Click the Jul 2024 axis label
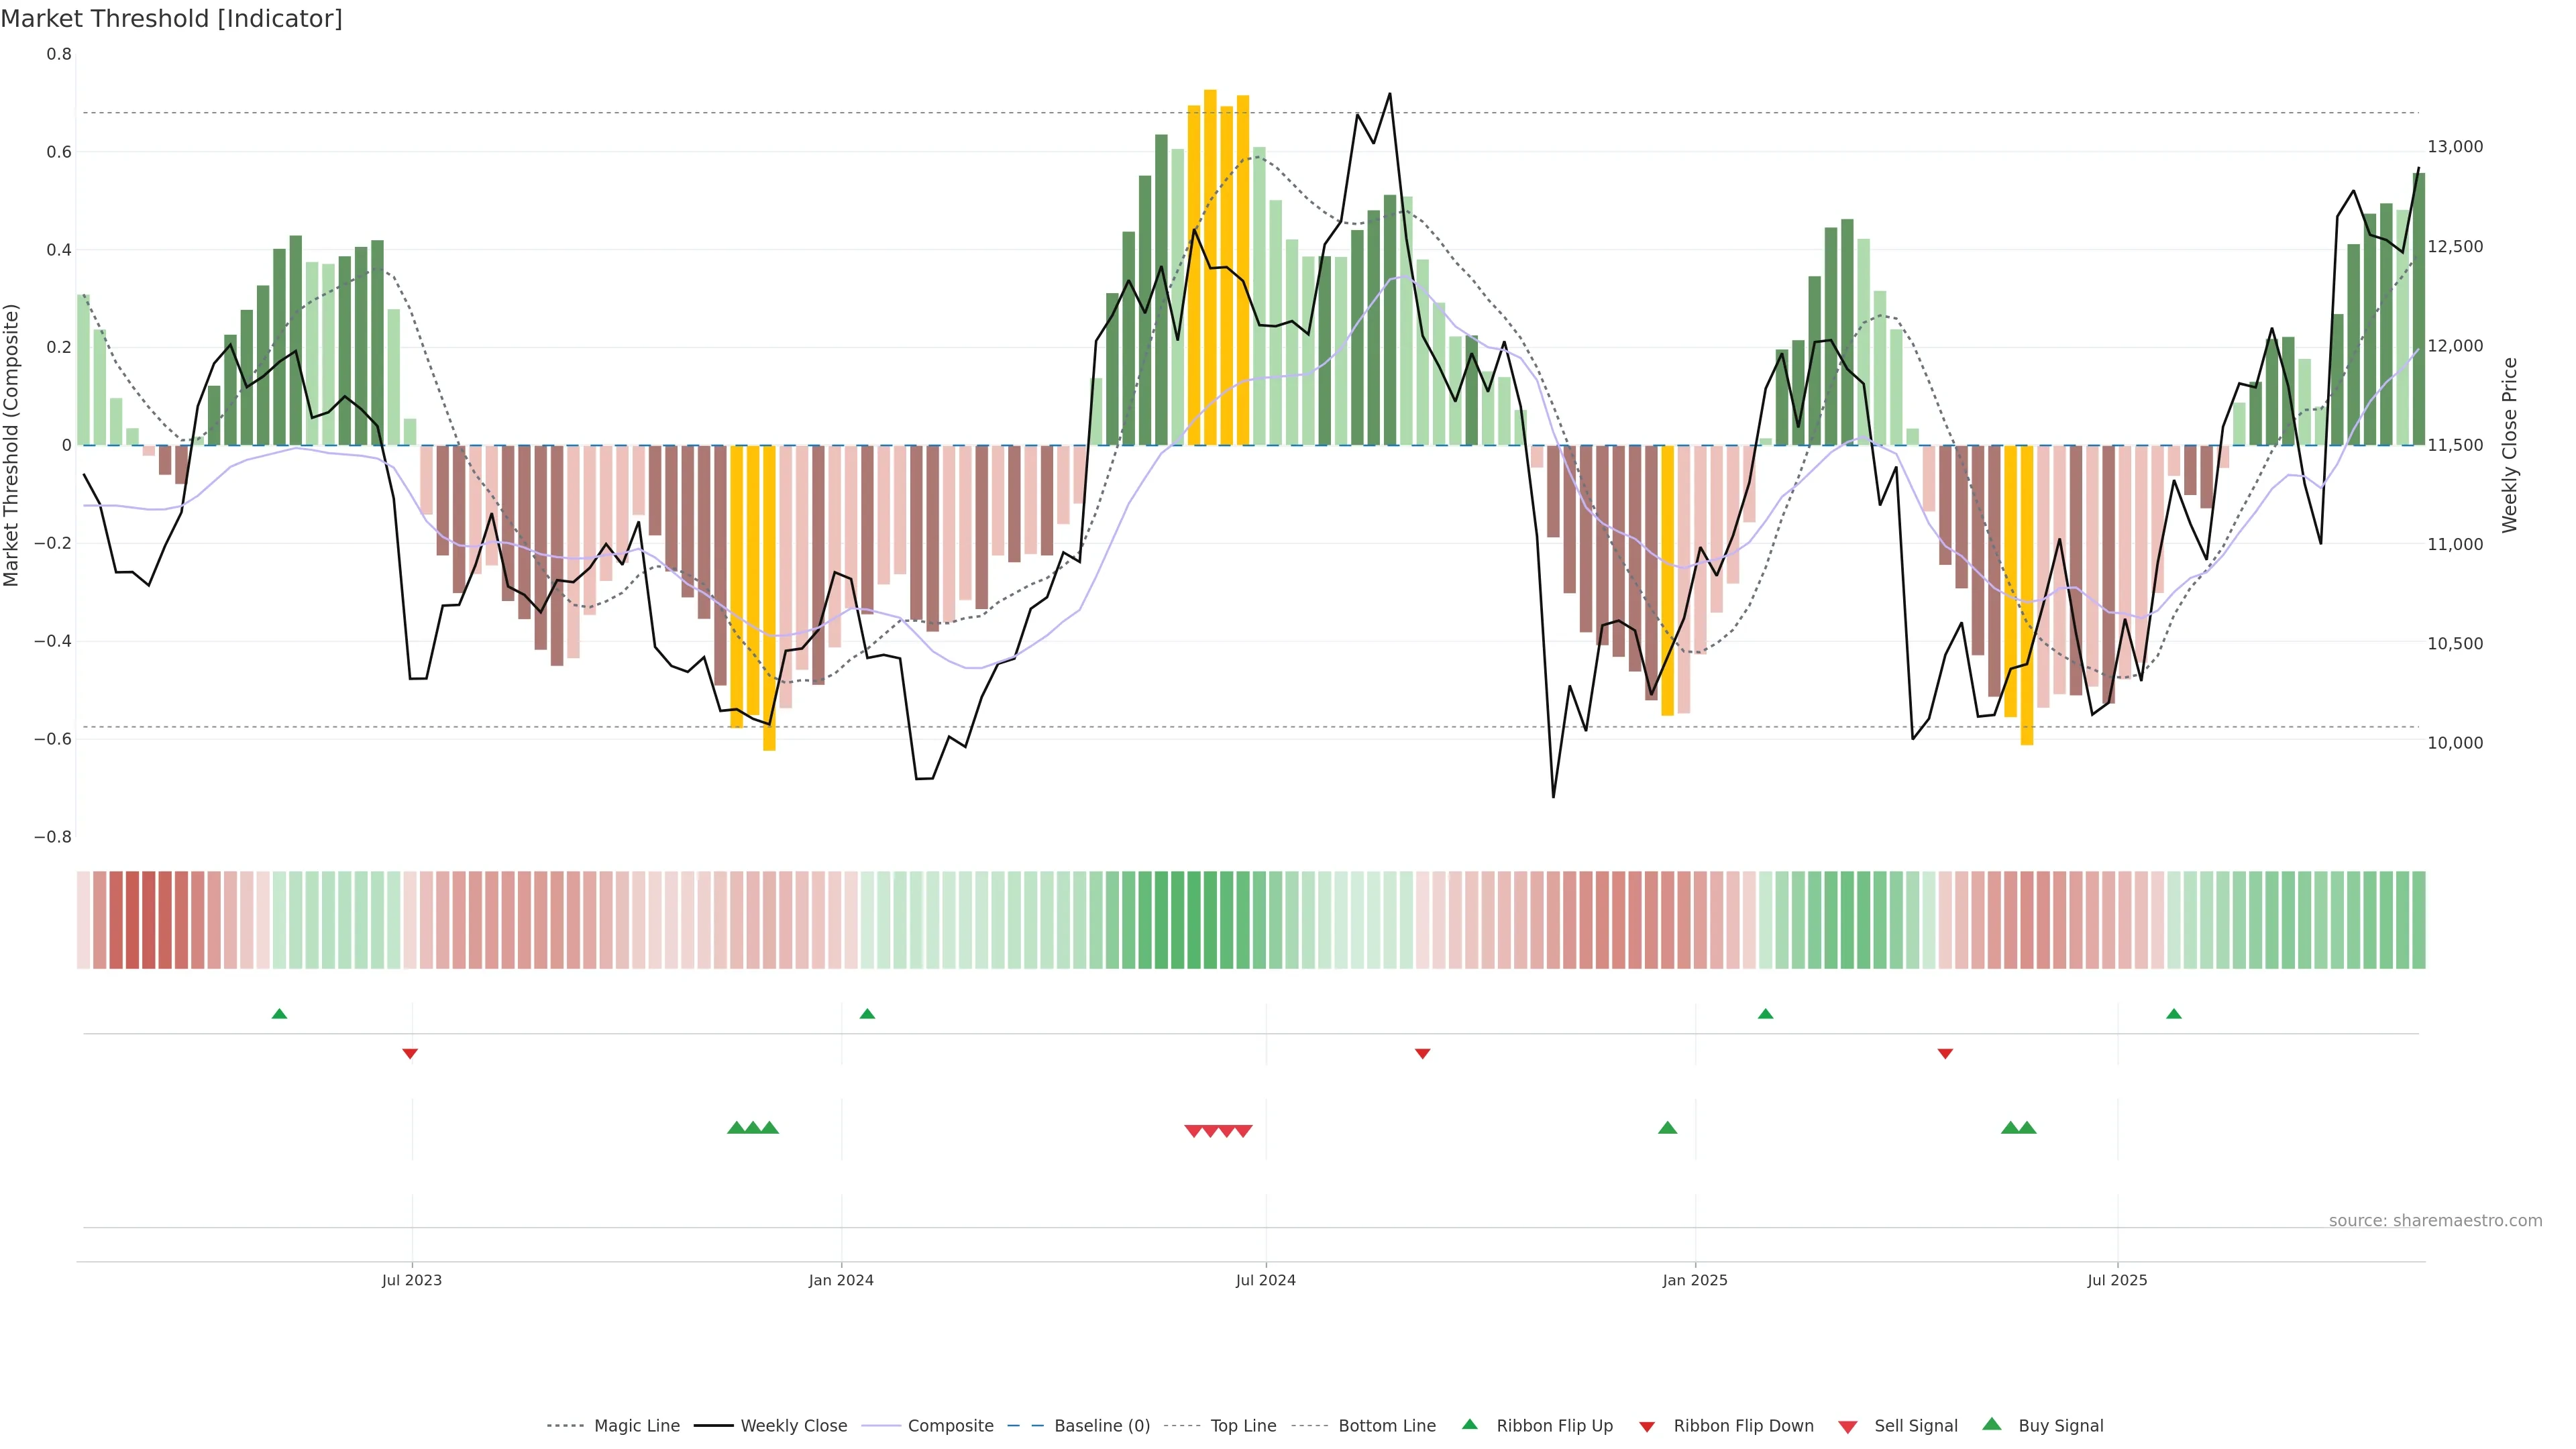This screenshot has width=2576, height=1449. pos(1265,1280)
